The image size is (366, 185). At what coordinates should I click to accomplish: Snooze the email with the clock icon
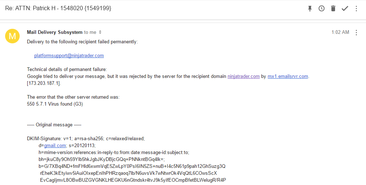321,8
